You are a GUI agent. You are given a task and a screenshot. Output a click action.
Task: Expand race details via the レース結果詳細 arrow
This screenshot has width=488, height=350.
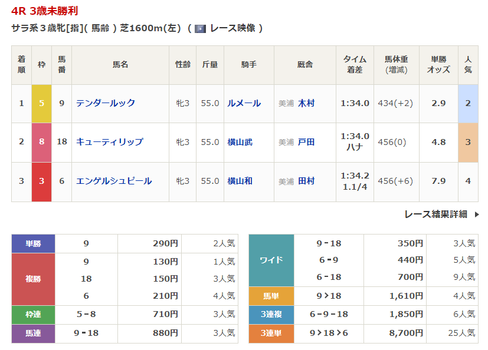pyautogui.click(x=476, y=214)
